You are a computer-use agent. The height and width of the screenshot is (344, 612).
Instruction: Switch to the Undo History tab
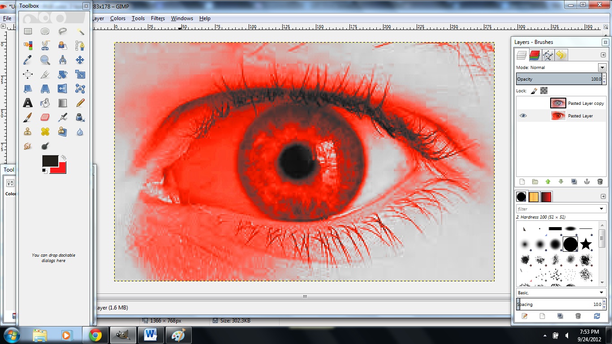point(561,55)
